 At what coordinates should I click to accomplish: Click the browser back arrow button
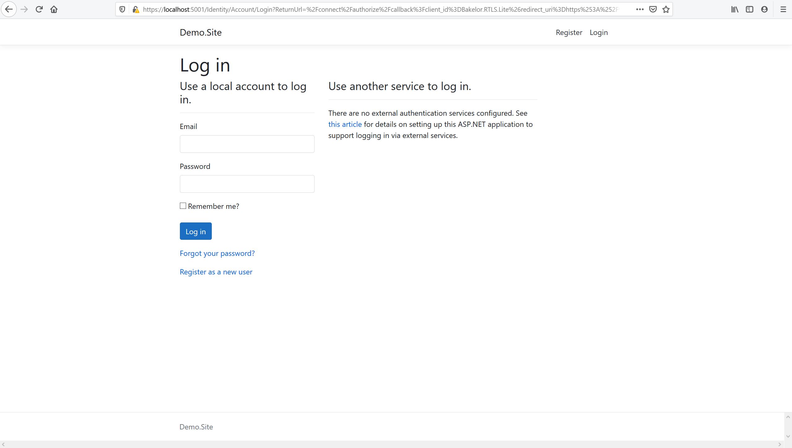(x=9, y=9)
